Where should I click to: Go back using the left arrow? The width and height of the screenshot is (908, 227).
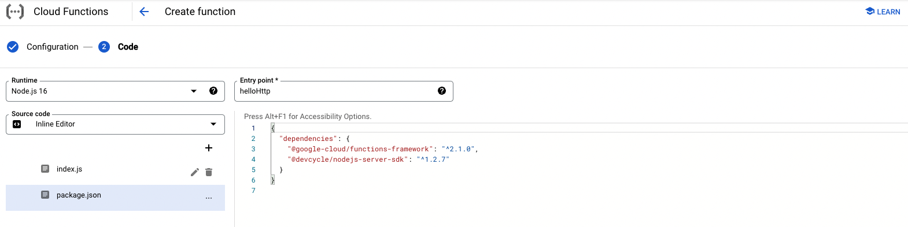click(x=144, y=12)
